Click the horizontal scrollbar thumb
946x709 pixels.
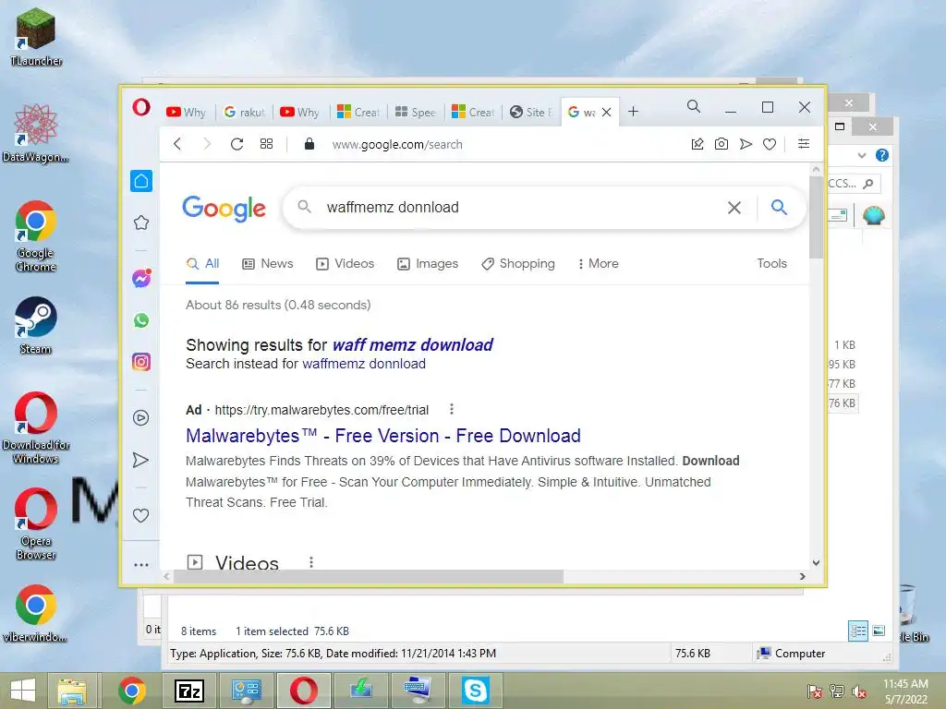pos(369,577)
